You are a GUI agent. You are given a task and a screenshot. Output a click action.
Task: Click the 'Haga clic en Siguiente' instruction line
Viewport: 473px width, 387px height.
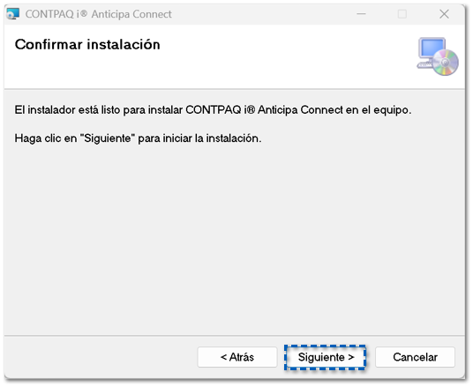click(x=138, y=138)
